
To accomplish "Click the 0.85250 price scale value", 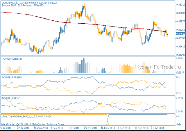I will click(181, 30).
